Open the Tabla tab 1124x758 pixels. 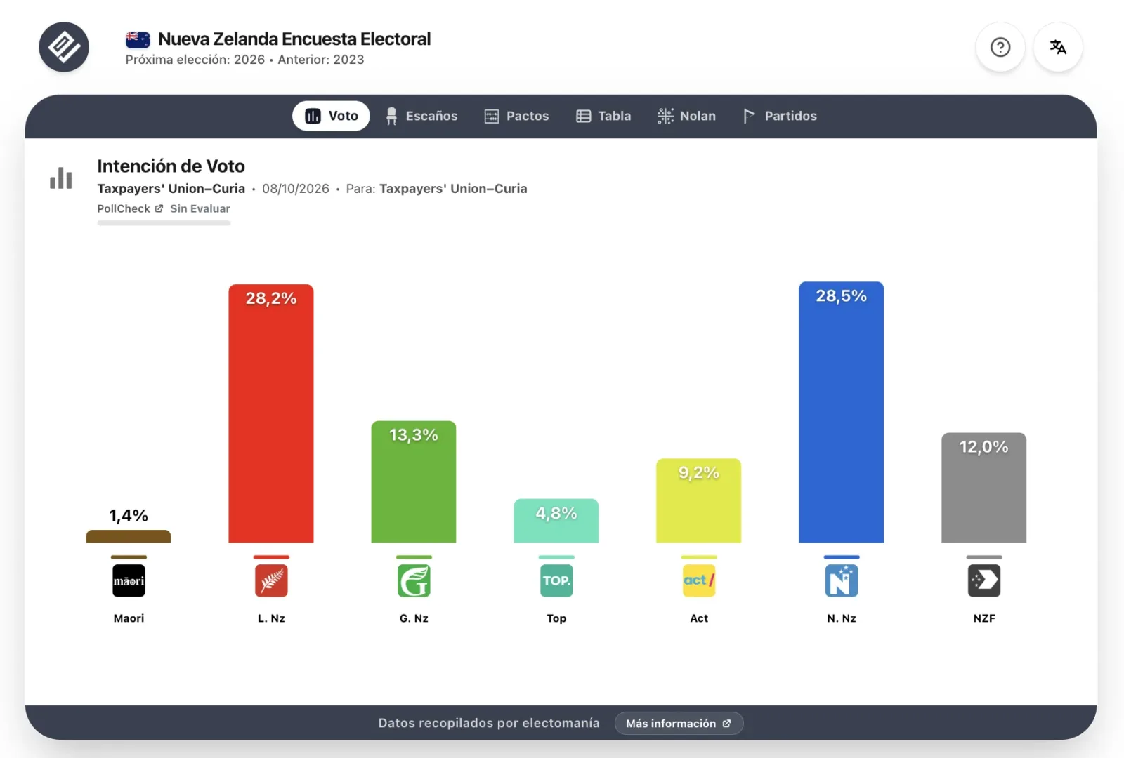click(603, 116)
